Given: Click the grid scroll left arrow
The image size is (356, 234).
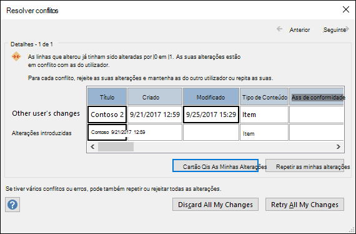Looking at the screenshot, I should click(x=92, y=146).
